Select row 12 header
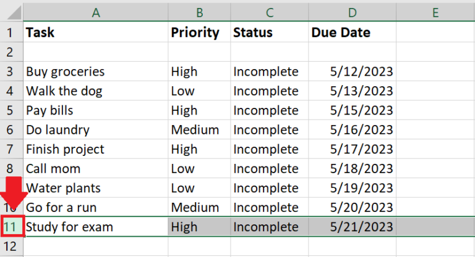This screenshot has height=257, width=475. point(11,247)
